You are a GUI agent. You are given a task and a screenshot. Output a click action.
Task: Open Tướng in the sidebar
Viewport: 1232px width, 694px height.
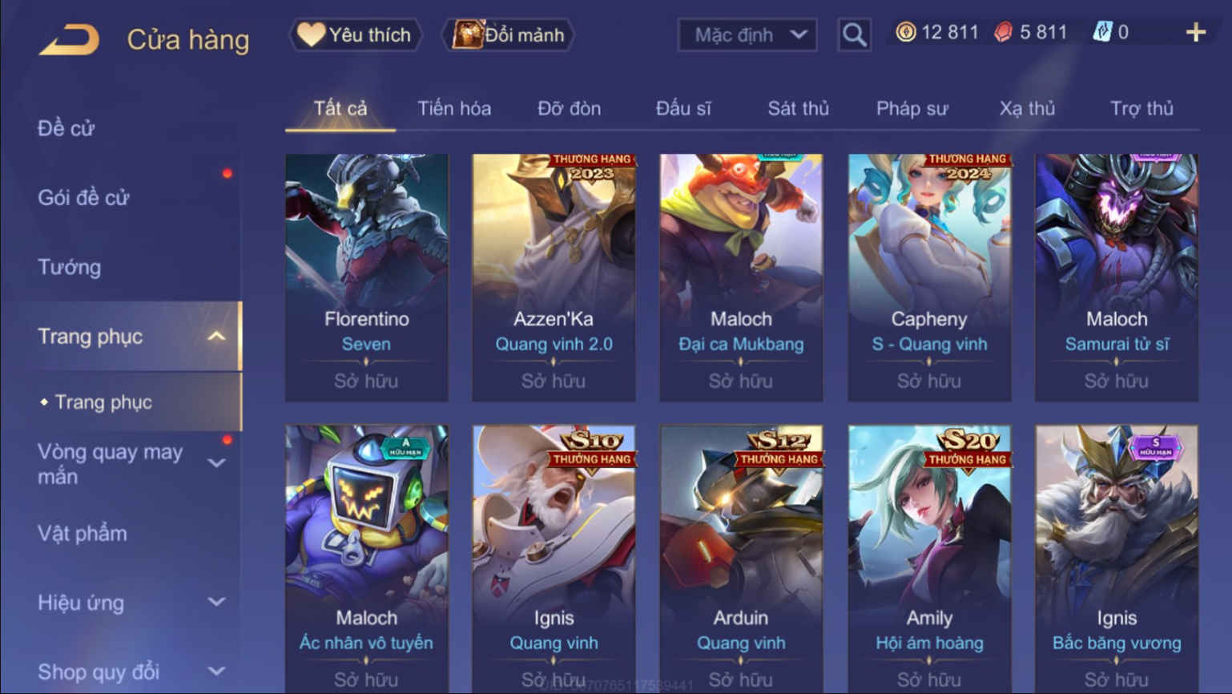pos(69,267)
